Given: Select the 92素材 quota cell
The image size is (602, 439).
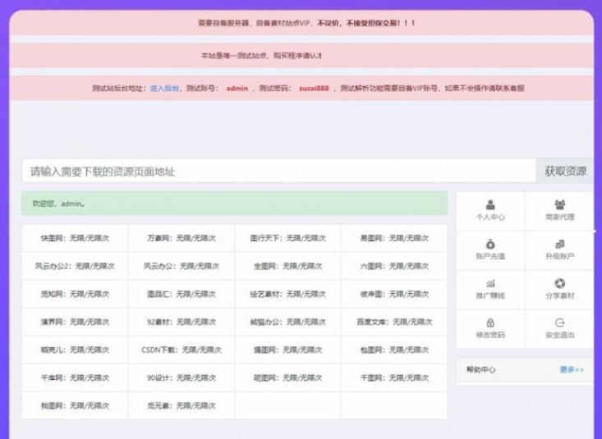Looking at the screenshot, I should (182, 322).
